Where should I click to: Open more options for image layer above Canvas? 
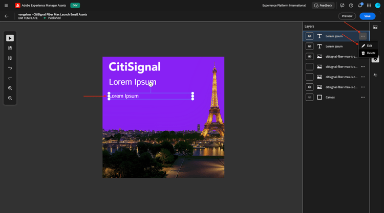click(362, 87)
